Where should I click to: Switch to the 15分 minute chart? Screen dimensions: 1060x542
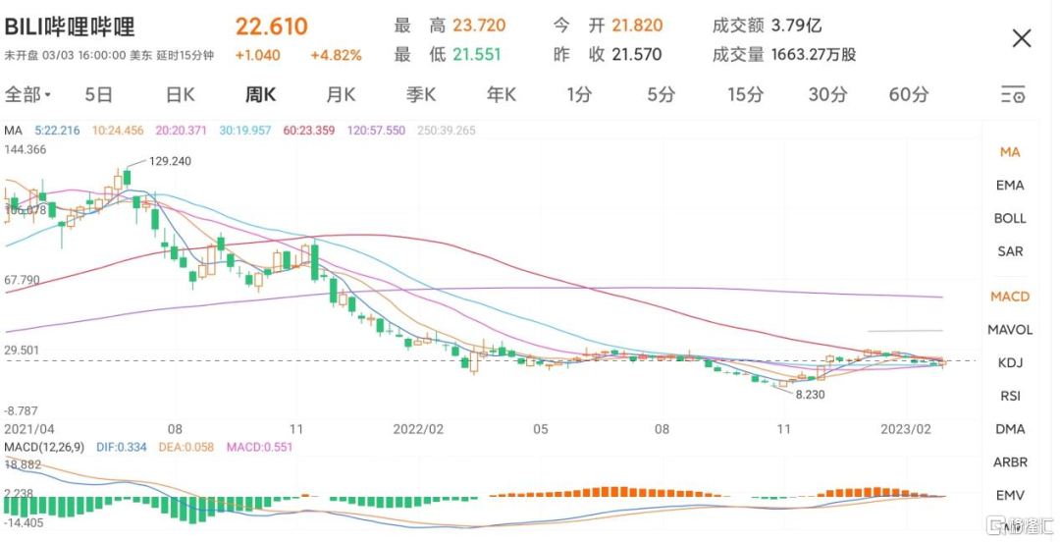click(x=746, y=94)
